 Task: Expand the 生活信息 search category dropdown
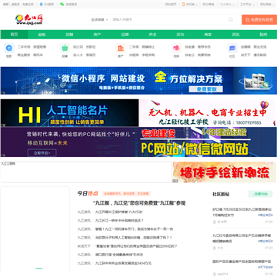click(x=99, y=19)
